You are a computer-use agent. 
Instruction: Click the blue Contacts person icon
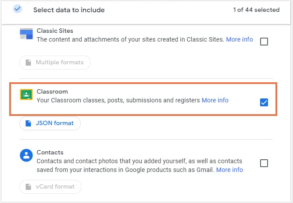click(x=26, y=155)
